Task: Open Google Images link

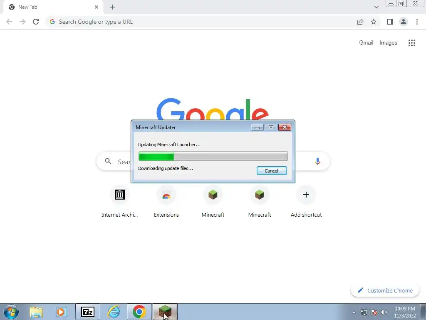Action: pos(388,43)
